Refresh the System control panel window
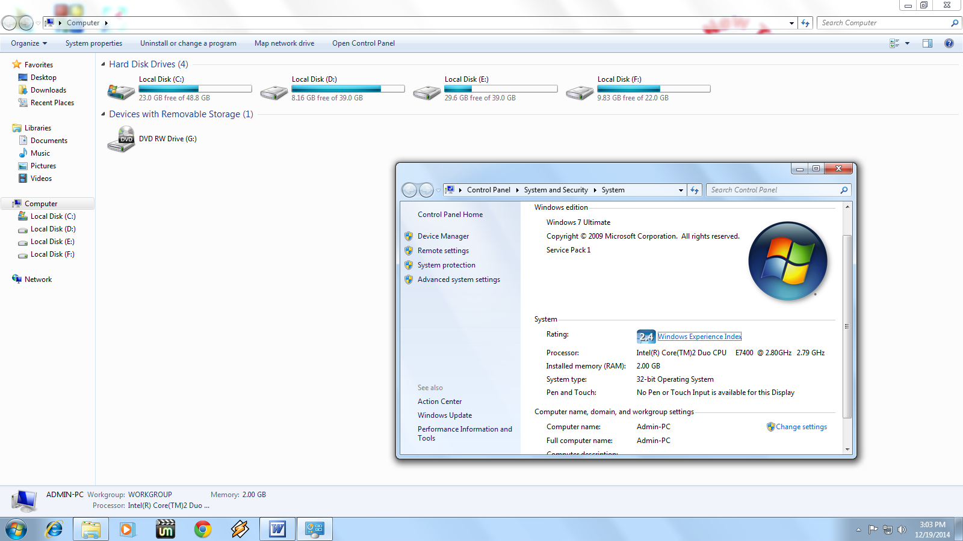 (695, 190)
